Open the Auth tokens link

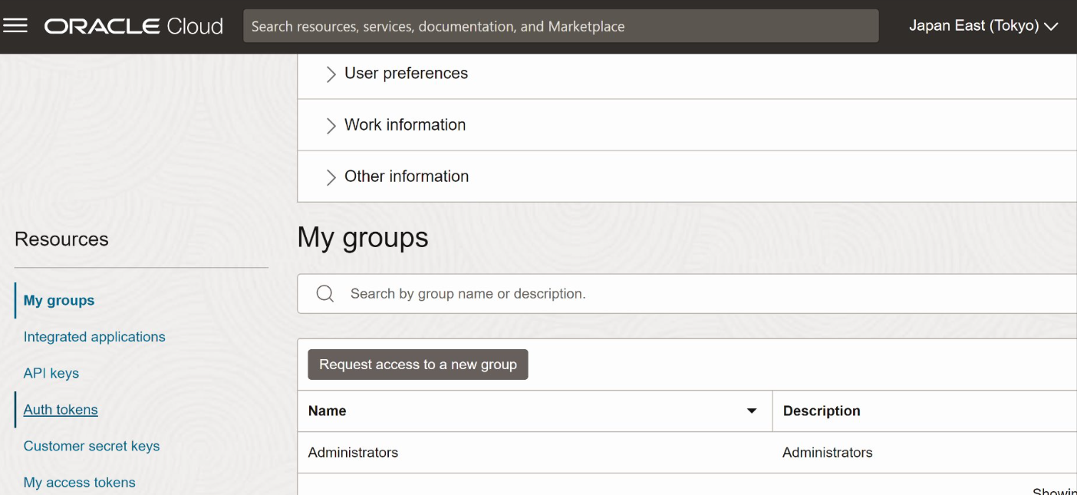(x=61, y=410)
